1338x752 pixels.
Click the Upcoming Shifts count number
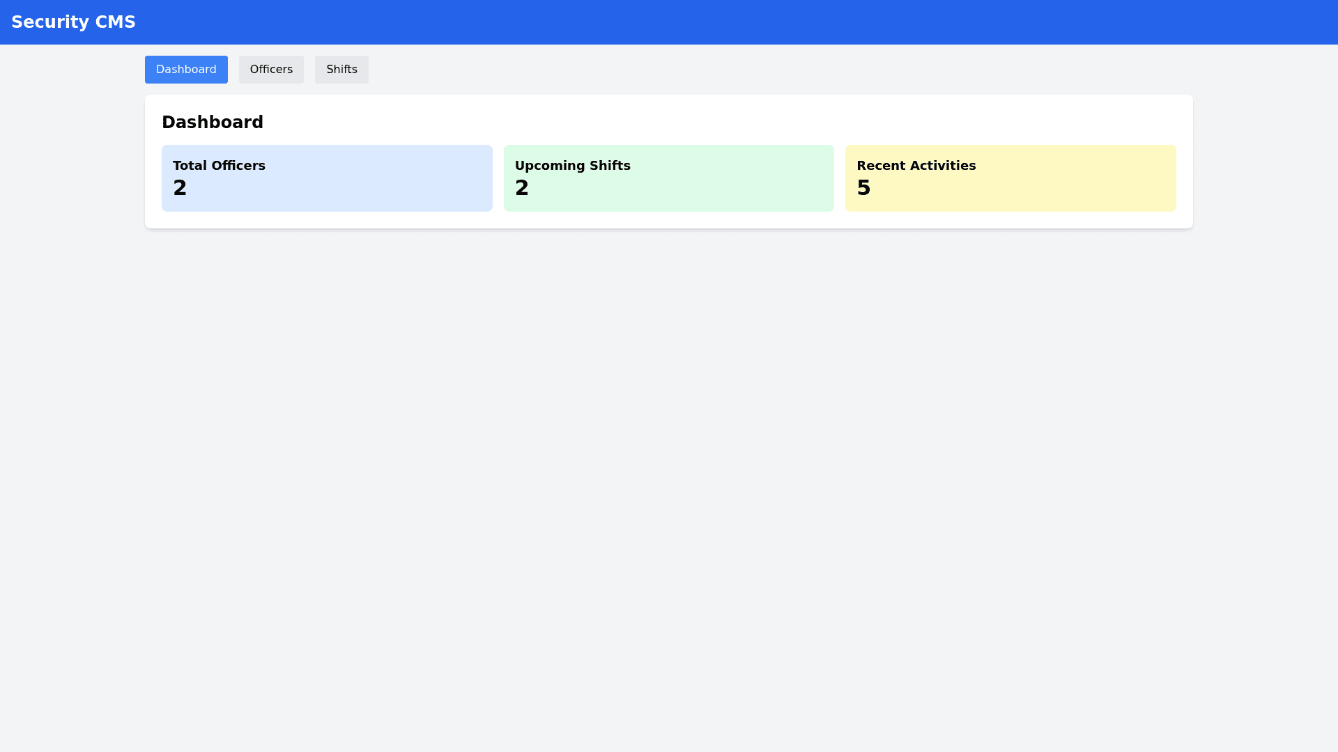click(522, 188)
